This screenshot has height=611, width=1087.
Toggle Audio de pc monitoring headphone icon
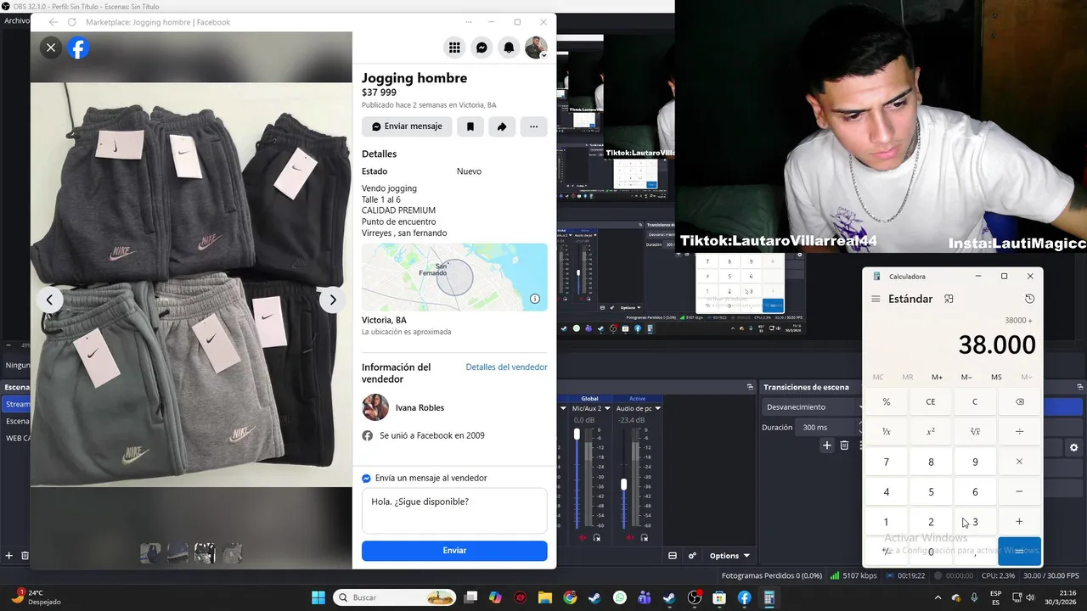pyautogui.click(x=643, y=538)
